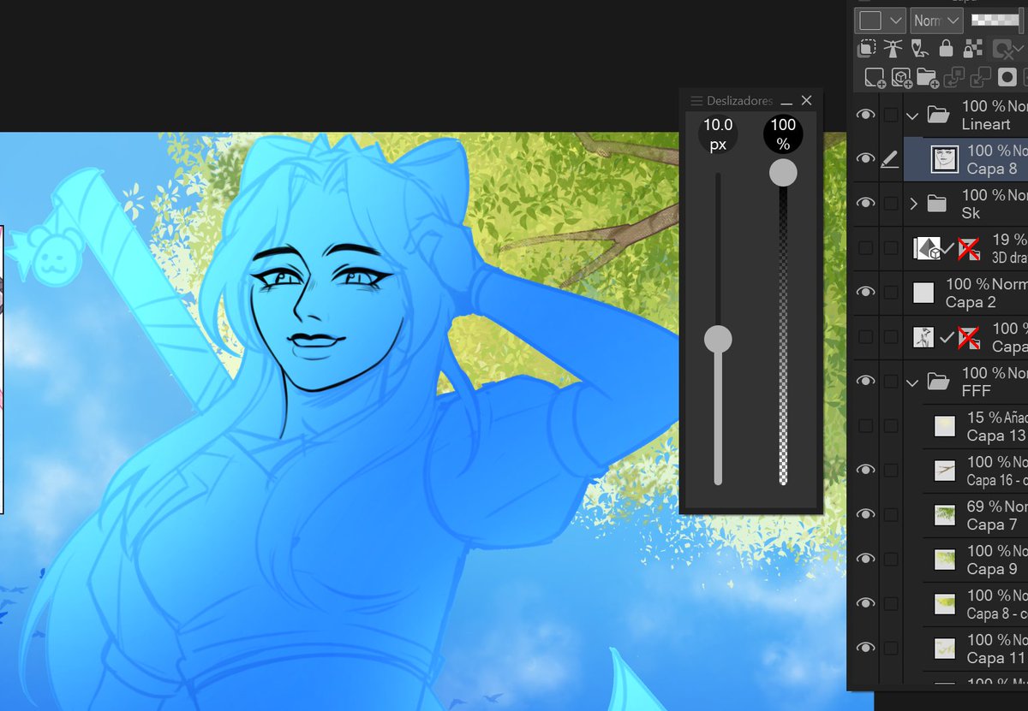Click the Lock Layer padlock icon
This screenshot has height=711, width=1028.
[x=946, y=49]
